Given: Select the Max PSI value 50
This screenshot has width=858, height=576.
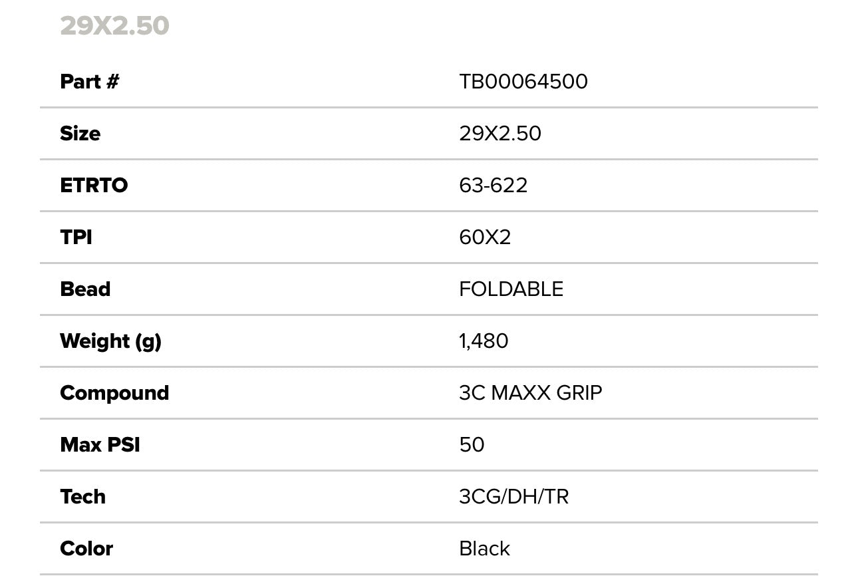Looking at the screenshot, I should tap(472, 444).
